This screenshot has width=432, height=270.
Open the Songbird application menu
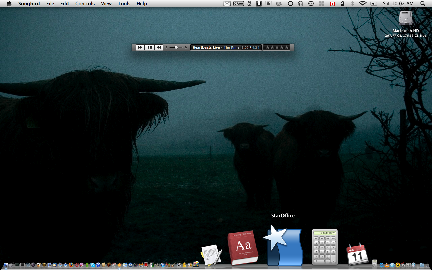click(29, 4)
